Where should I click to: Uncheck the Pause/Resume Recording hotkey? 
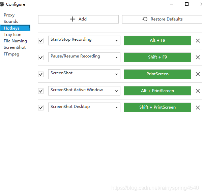[x=41, y=57]
